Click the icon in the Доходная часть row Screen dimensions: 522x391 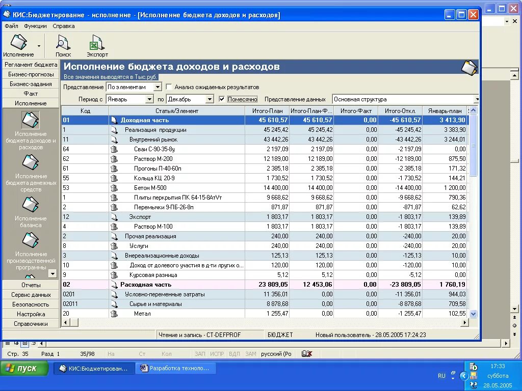coord(114,120)
